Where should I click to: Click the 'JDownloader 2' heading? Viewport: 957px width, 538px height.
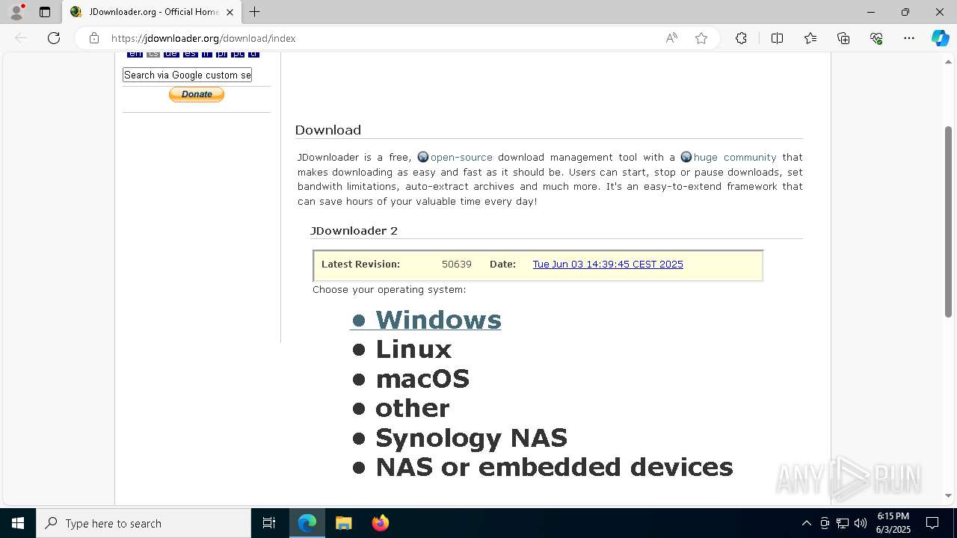(354, 231)
